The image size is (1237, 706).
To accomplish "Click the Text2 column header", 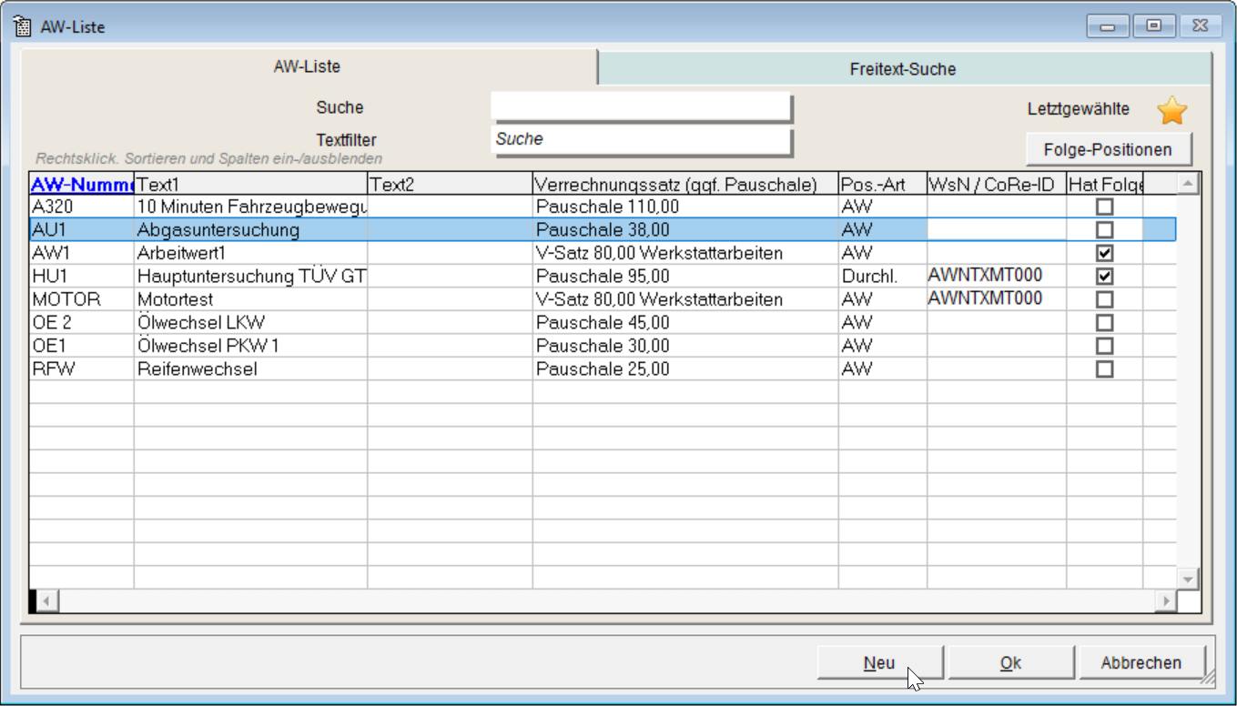I will point(450,185).
